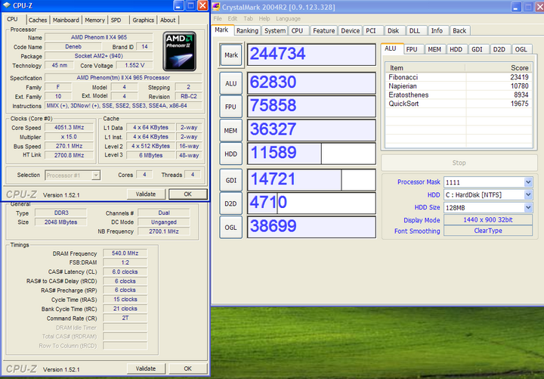Run the HDD benchmark button

[x=230, y=154]
